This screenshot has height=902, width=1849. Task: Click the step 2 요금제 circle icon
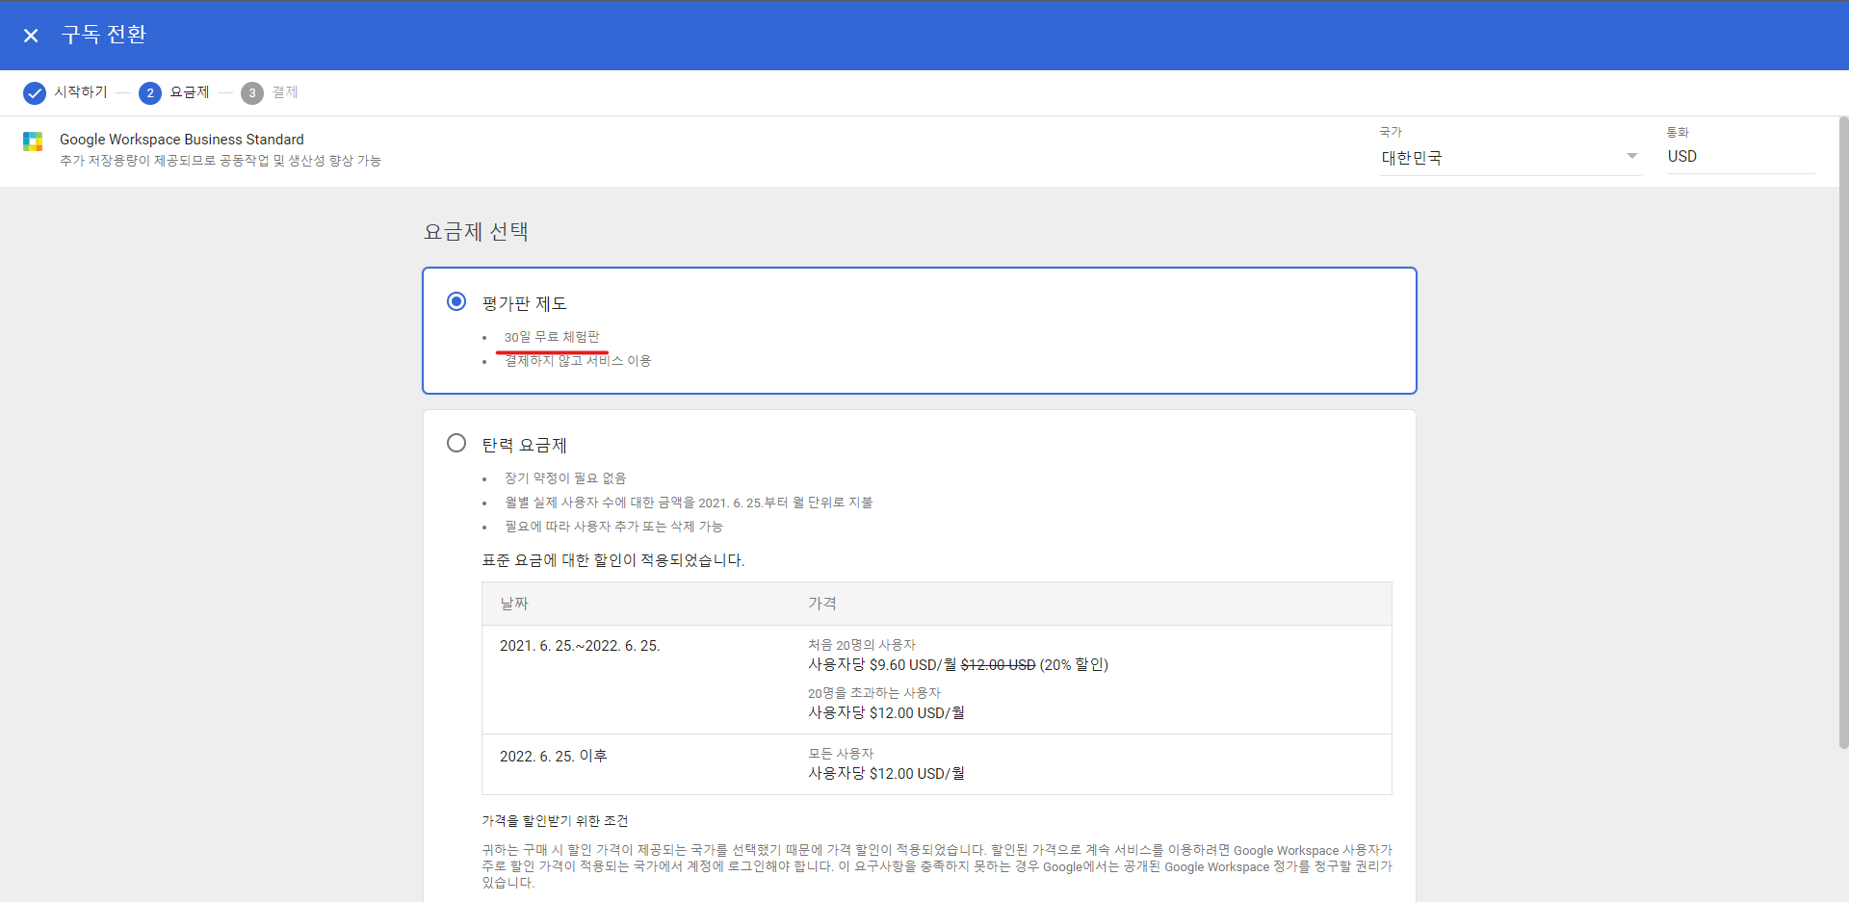click(150, 93)
